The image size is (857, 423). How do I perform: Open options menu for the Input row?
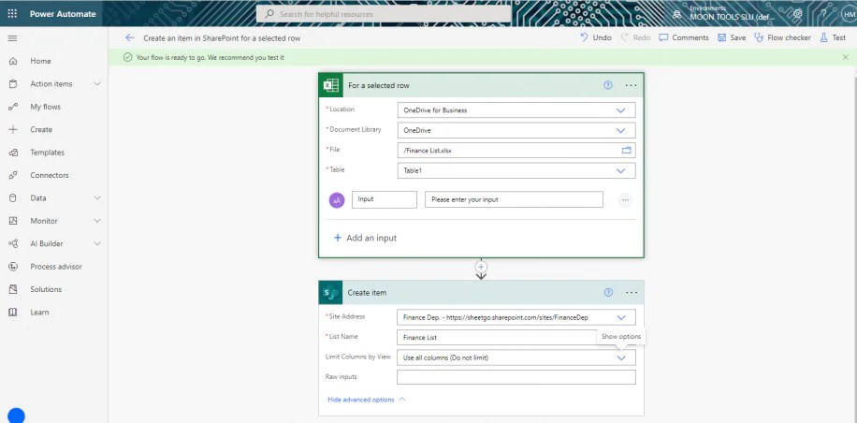pos(625,200)
